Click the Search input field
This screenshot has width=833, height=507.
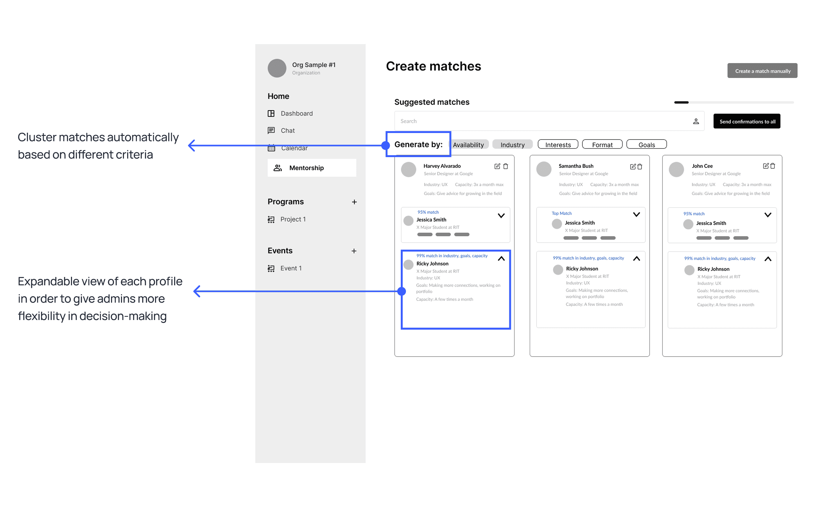[541, 121]
